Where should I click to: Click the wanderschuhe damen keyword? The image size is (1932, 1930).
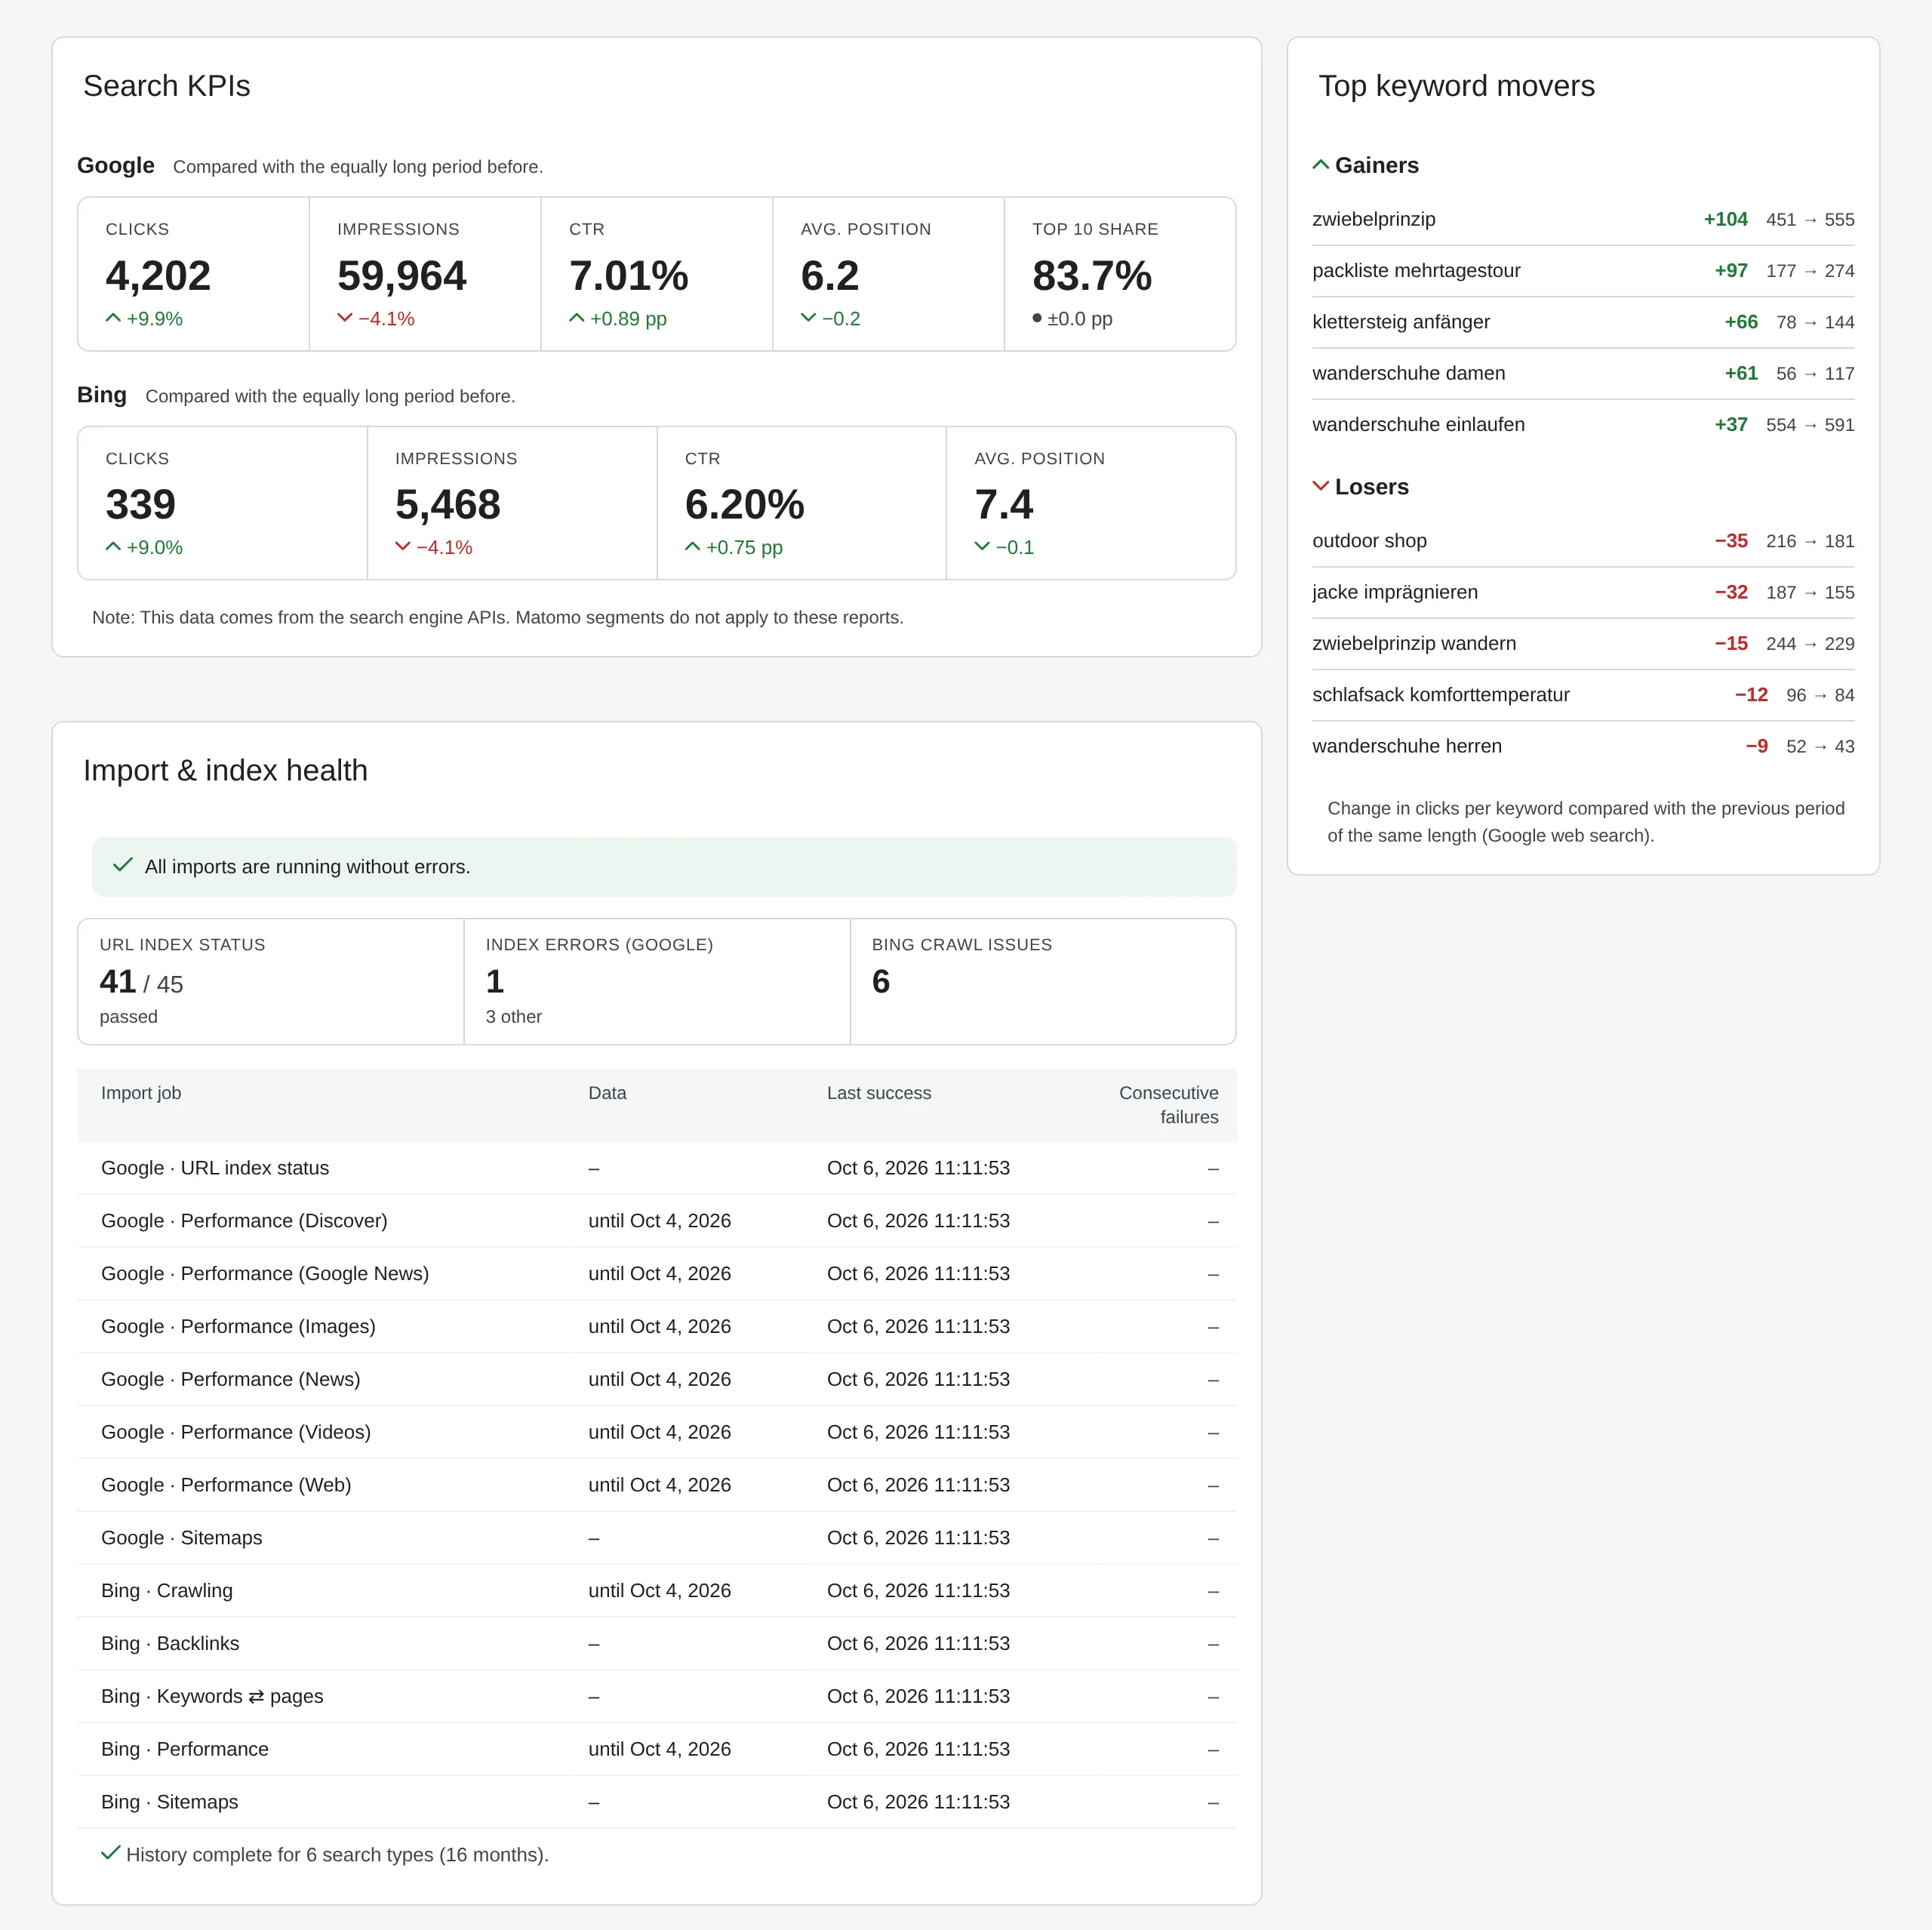[x=1409, y=373]
